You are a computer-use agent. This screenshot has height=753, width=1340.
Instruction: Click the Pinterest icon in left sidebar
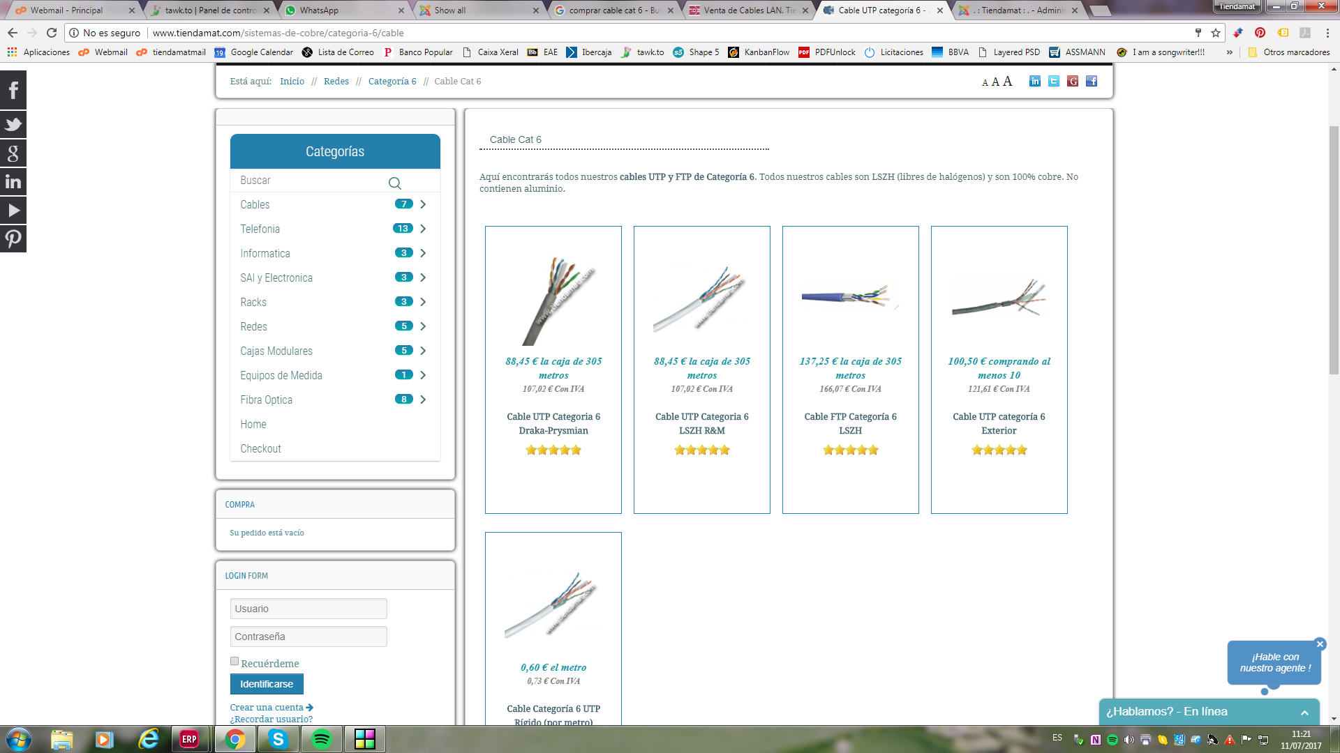pos(13,239)
